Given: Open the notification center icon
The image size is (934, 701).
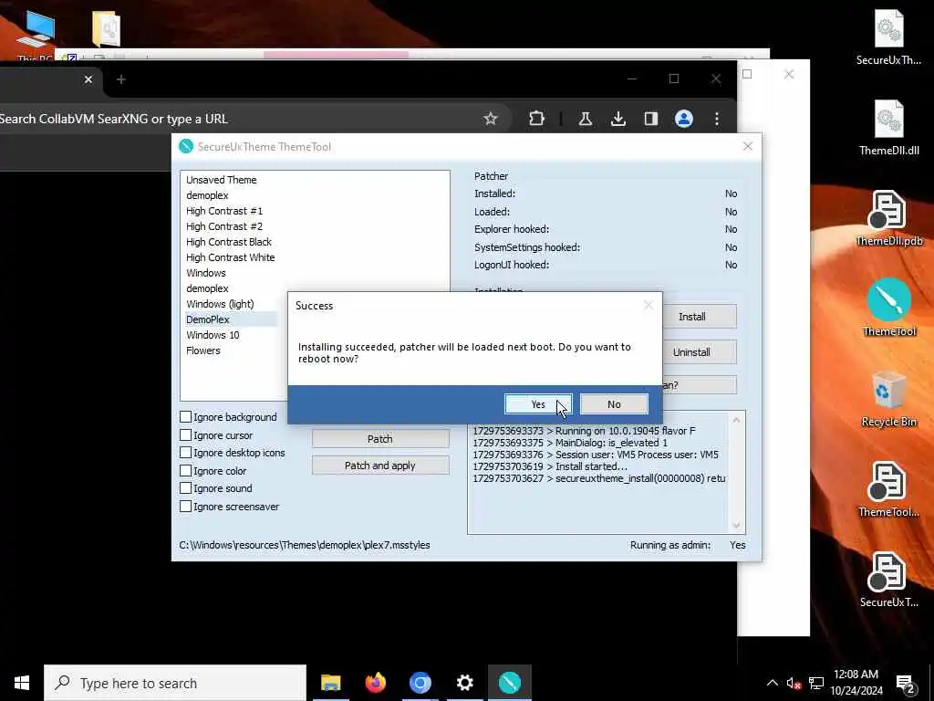Looking at the screenshot, I should tap(906, 684).
